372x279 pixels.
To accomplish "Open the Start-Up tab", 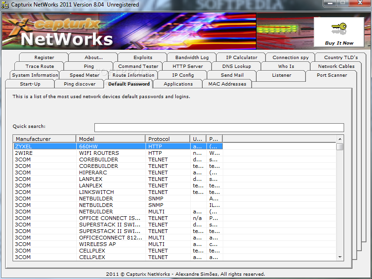I will coord(30,84).
